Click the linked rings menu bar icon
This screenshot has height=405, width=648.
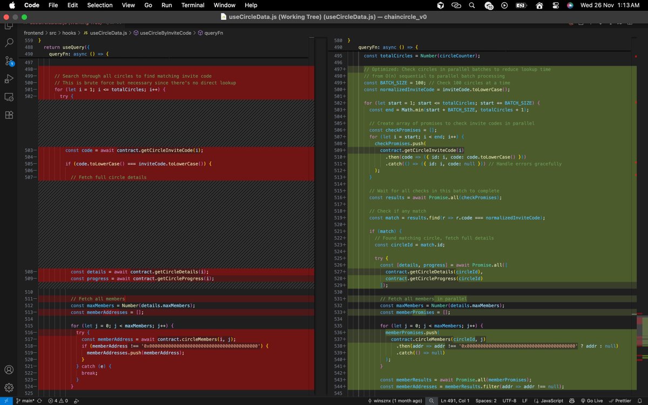click(456, 5)
